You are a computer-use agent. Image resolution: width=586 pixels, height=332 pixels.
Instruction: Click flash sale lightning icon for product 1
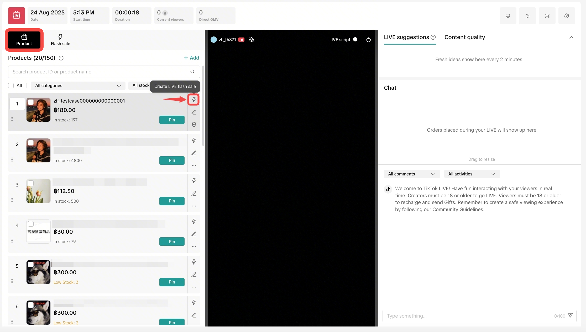[x=194, y=100]
